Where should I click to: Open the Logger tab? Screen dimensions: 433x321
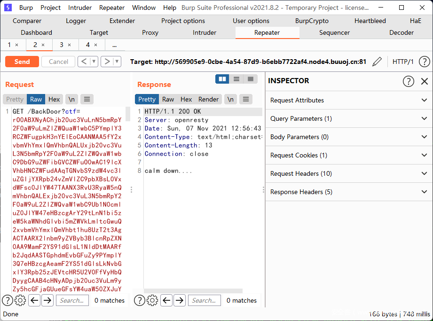[x=76, y=21]
